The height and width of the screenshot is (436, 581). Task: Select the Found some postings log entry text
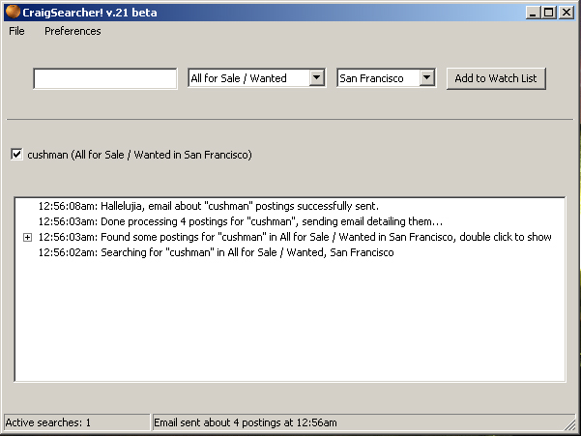pos(295,237)
